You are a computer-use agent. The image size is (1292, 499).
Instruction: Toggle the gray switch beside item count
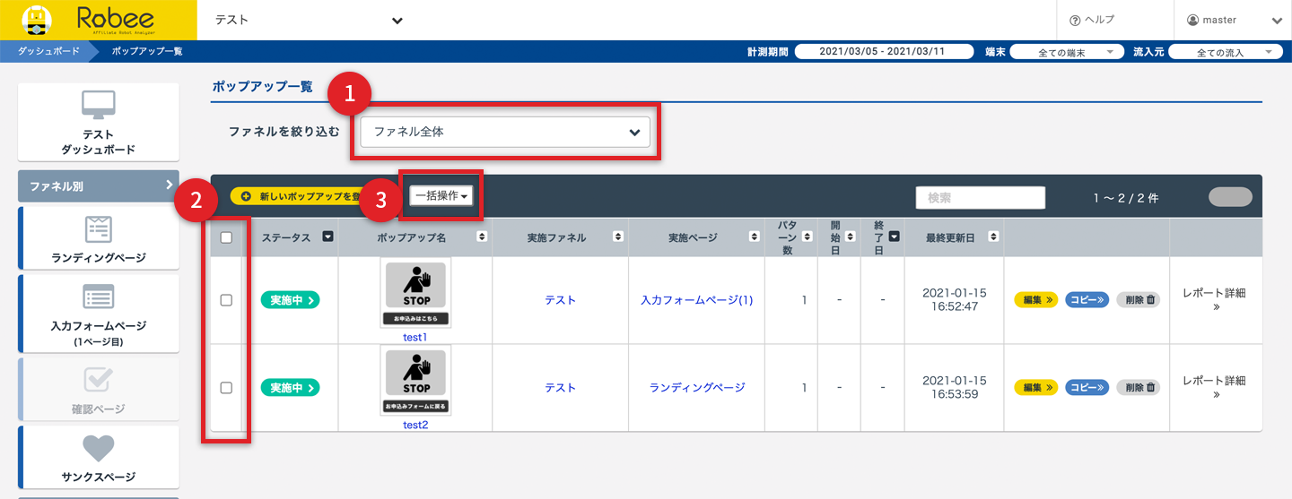[x=1229, y=197]
